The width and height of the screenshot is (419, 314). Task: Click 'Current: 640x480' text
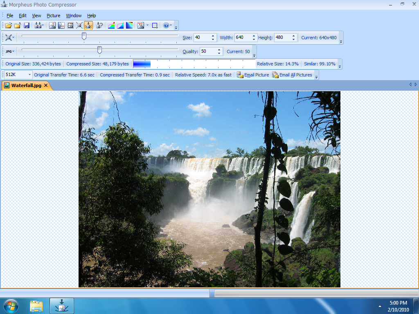[319, 38]
